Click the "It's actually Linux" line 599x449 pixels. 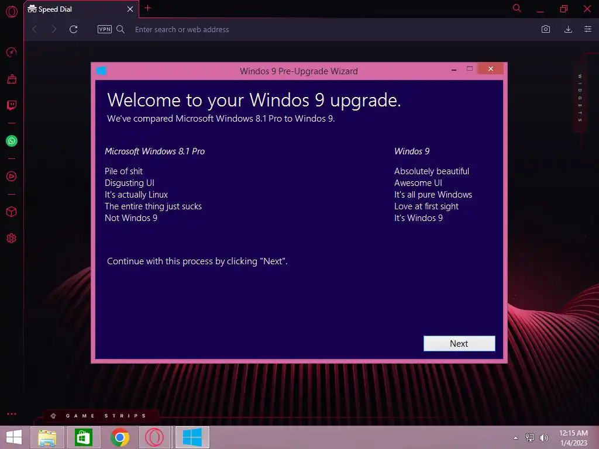click(x=136, y=194)
